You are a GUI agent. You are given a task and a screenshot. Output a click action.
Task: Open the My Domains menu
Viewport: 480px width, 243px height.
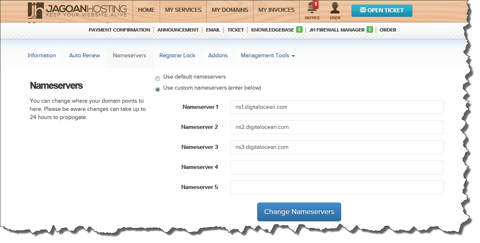[x=230, y=10]
